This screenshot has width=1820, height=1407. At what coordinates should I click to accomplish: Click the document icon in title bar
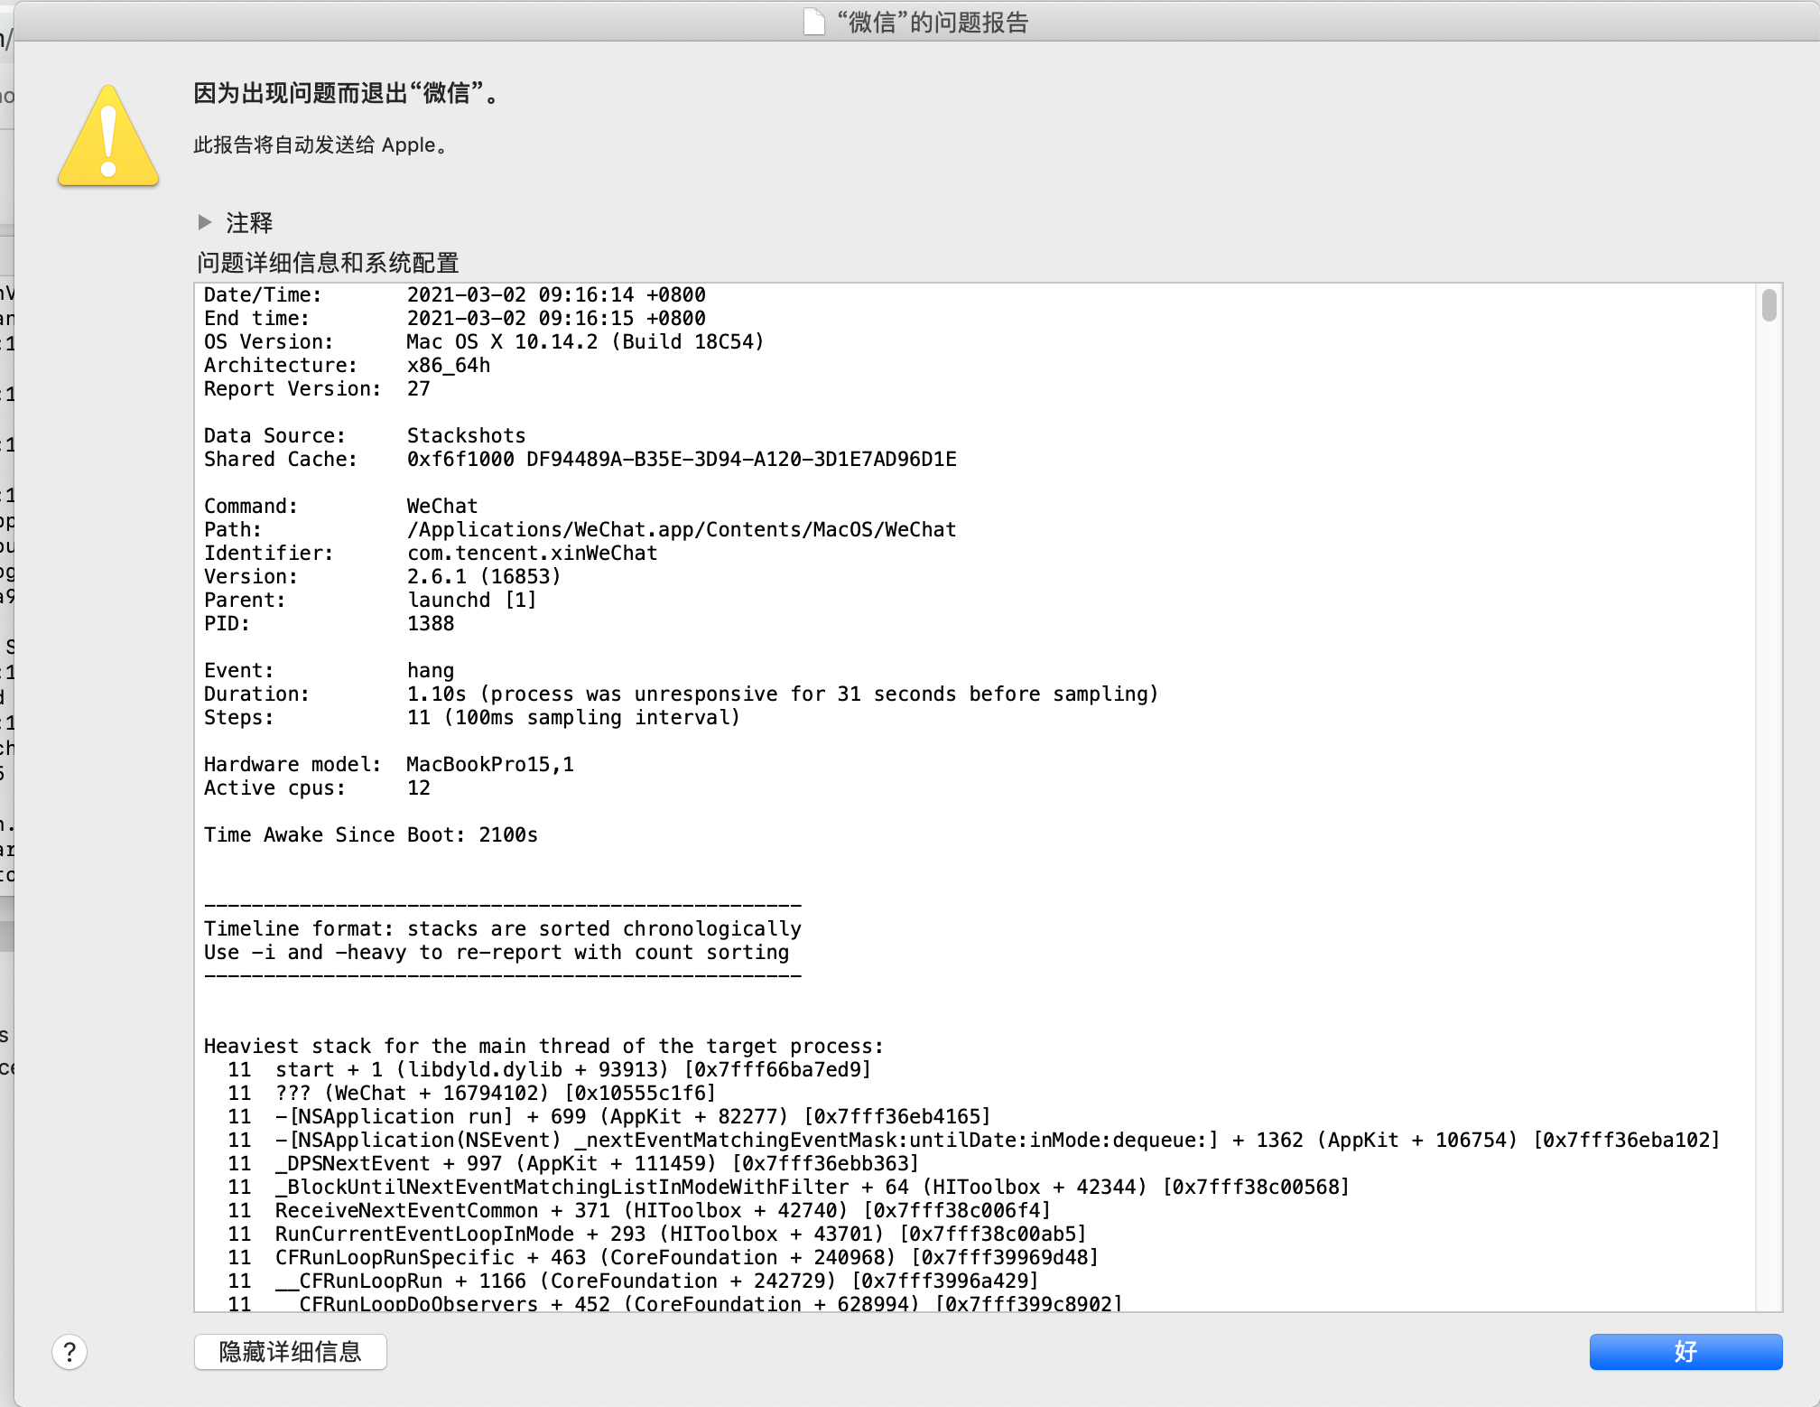pos(813,21)
